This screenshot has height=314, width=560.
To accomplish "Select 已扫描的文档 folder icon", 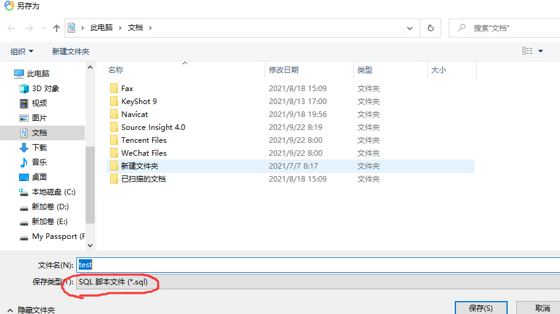I will [x=114, y=179].
